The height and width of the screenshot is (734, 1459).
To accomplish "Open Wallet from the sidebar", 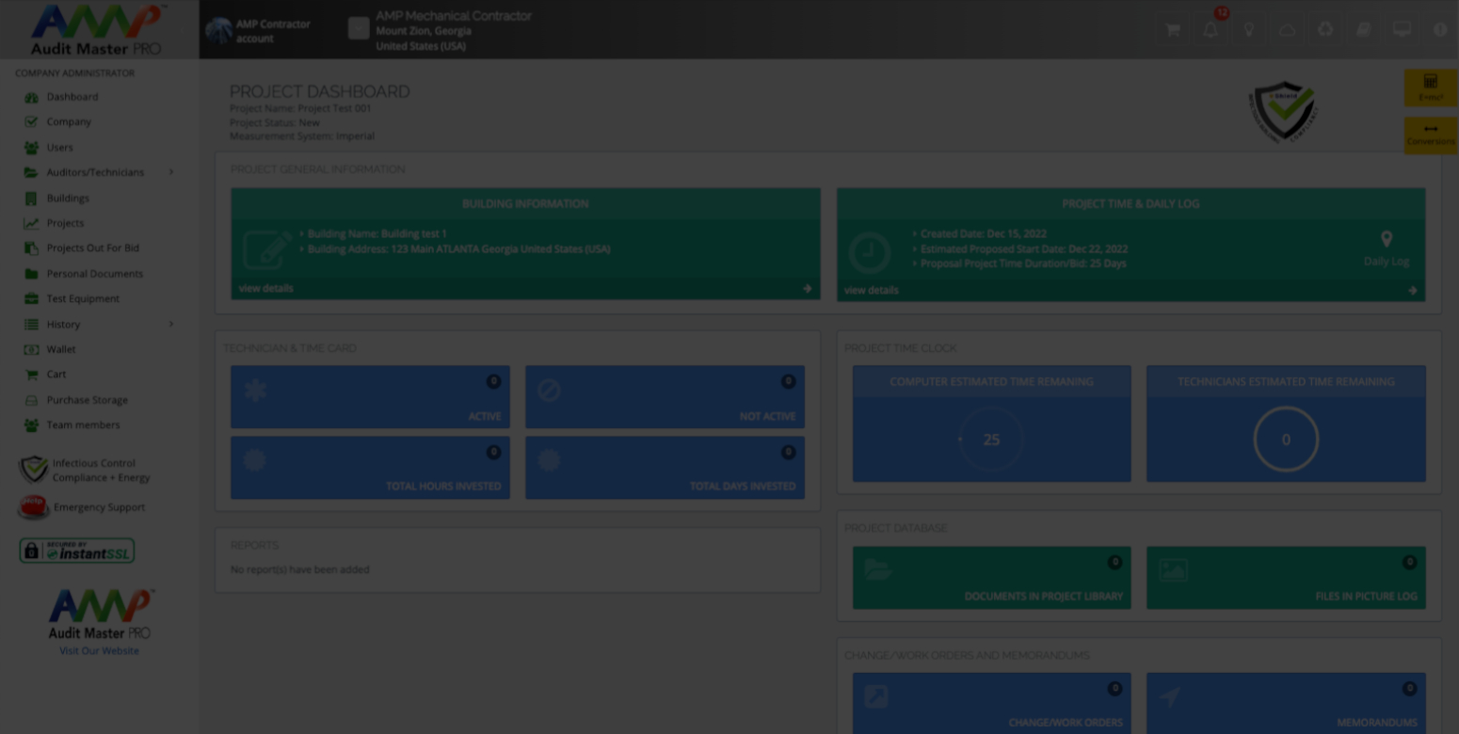I will click(60, 349).
